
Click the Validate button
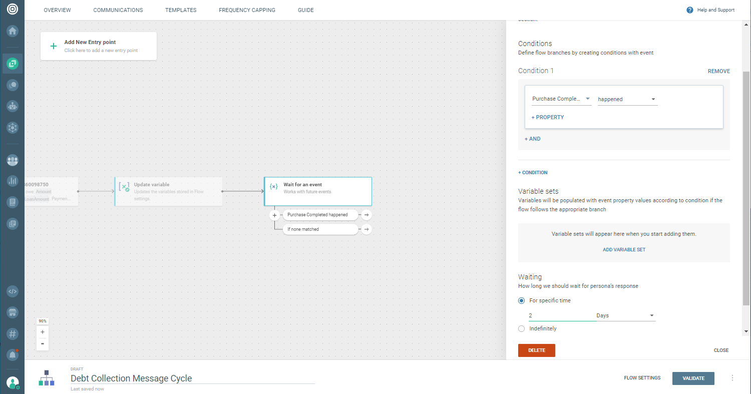pyautogui.click(x=693, y=378)
